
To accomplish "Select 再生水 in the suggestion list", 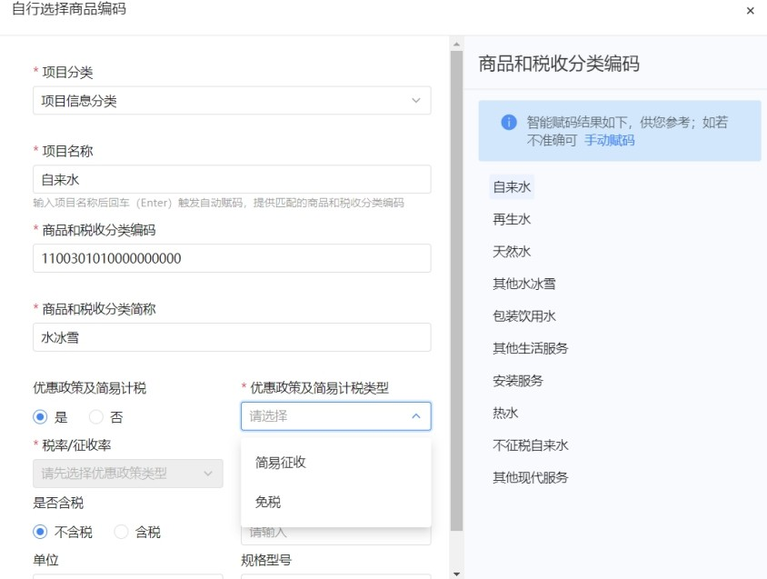I will click(512, 219).
